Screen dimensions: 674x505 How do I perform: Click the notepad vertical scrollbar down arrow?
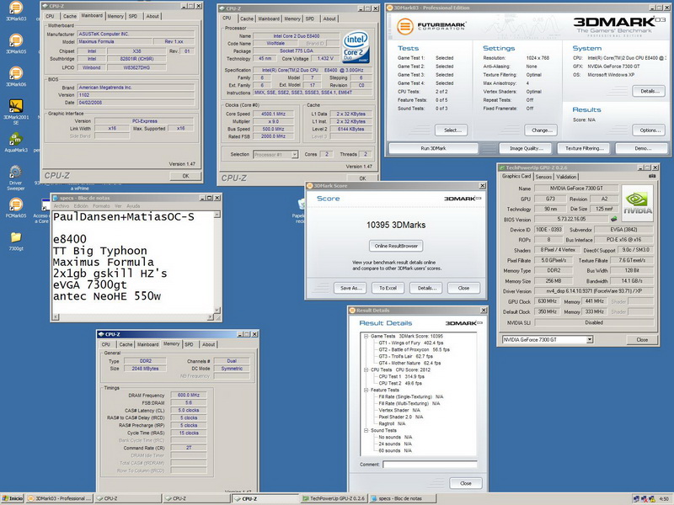(x=217, y=310)
